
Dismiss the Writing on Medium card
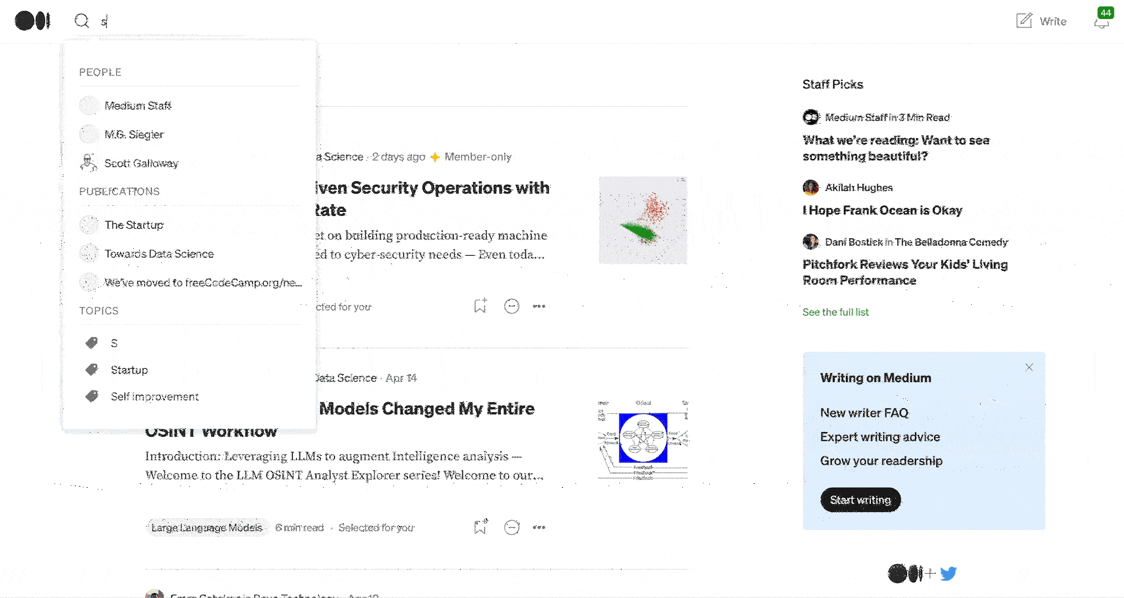click(1029, 367)
